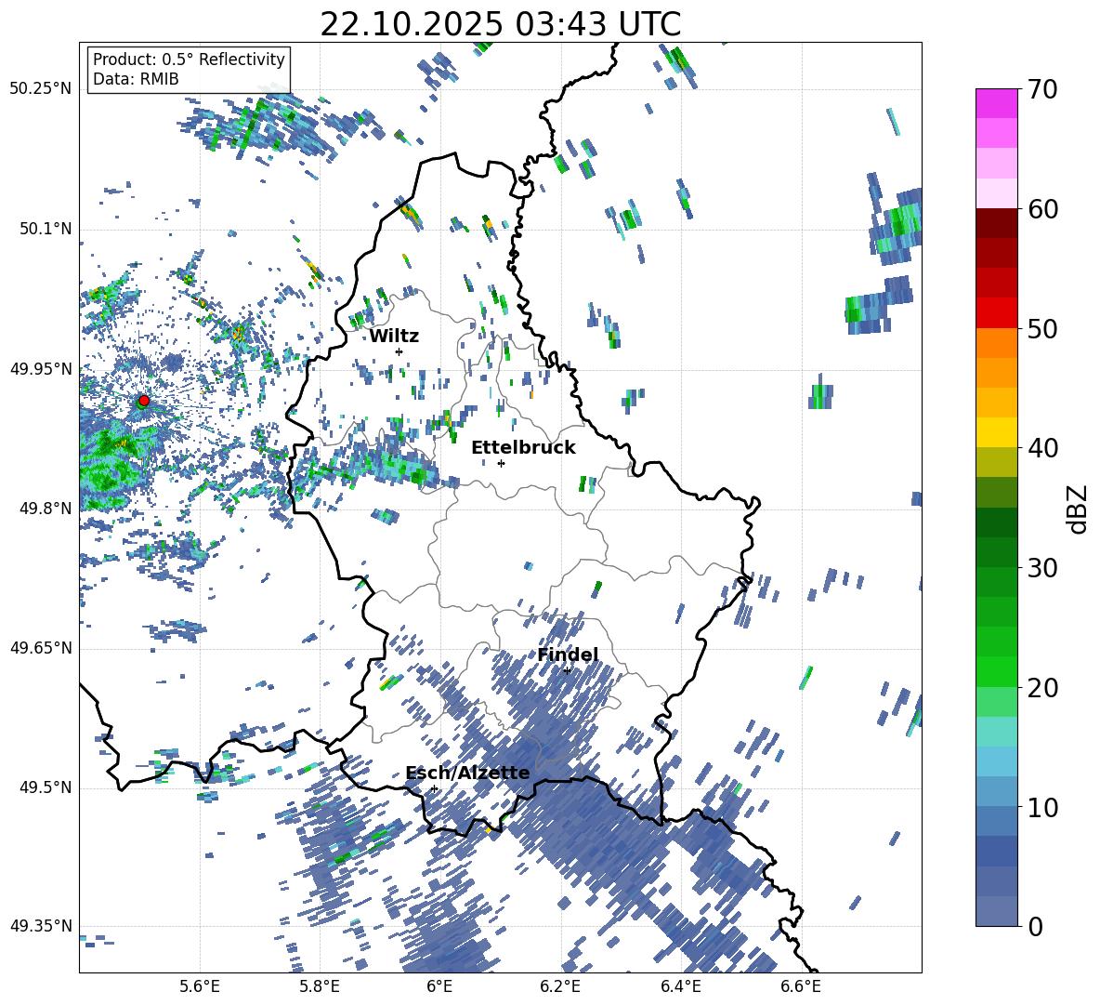Click the bright green colorbar segment at 20

(996, 671)
